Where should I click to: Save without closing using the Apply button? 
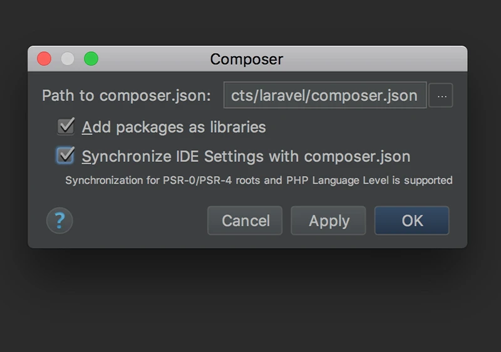328,221
